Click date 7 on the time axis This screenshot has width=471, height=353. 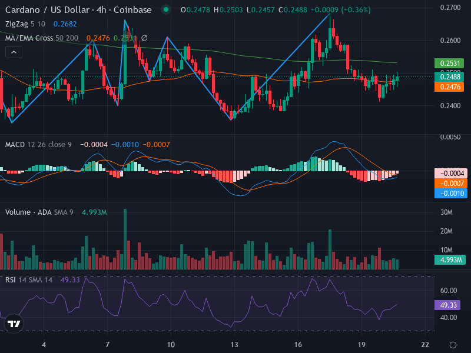tap(107, 345)
